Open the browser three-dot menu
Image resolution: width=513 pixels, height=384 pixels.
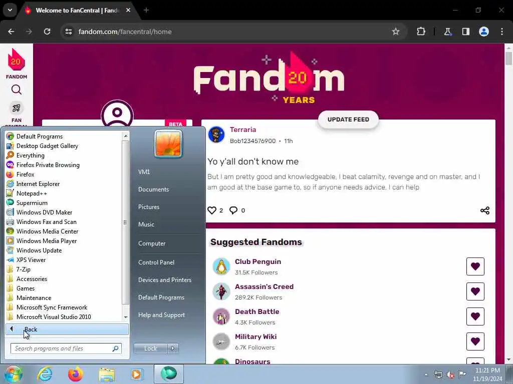click(x=502, y=31)
